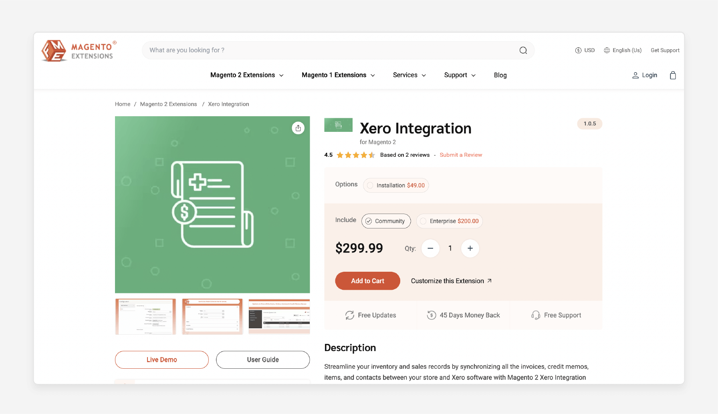Click the 45 Days Money Back icon
The width and height of the screenshot is (718, 414).
tap(432, 315)
